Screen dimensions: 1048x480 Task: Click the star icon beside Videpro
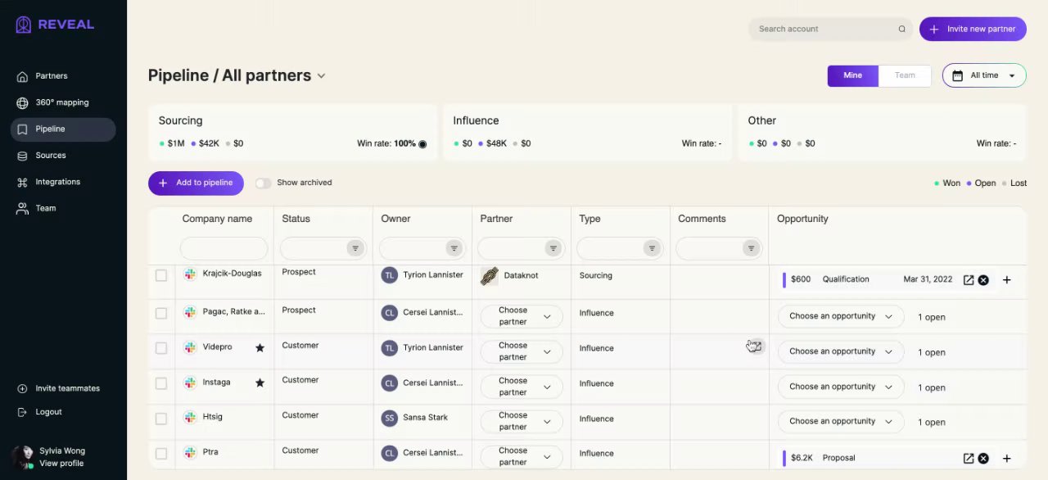click(260, 348)
